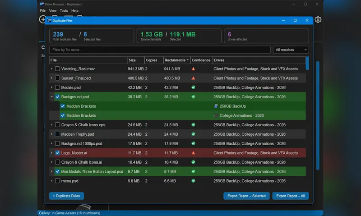The width and height of the screenshot is (361, 216).
Task: Expand the Modals.psd row
Action: (x=51, y=87)
